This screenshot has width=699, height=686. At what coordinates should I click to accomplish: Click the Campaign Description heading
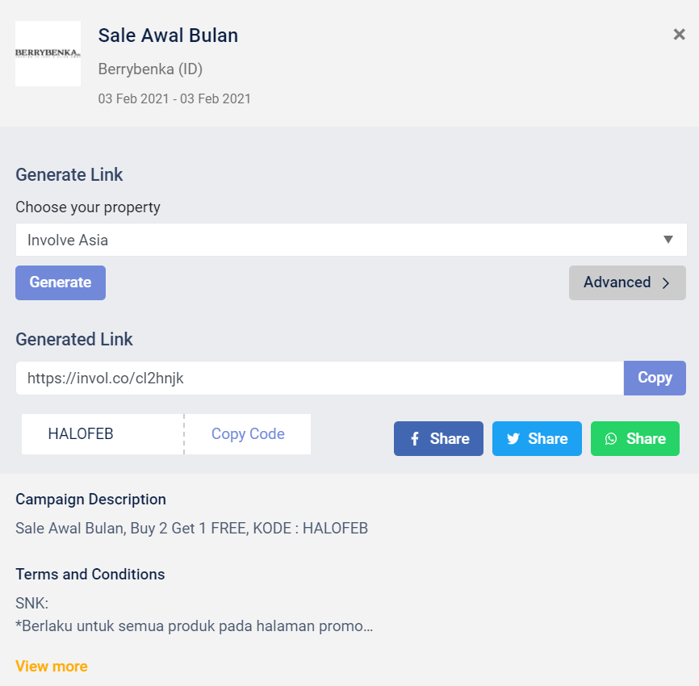[91, 500]
